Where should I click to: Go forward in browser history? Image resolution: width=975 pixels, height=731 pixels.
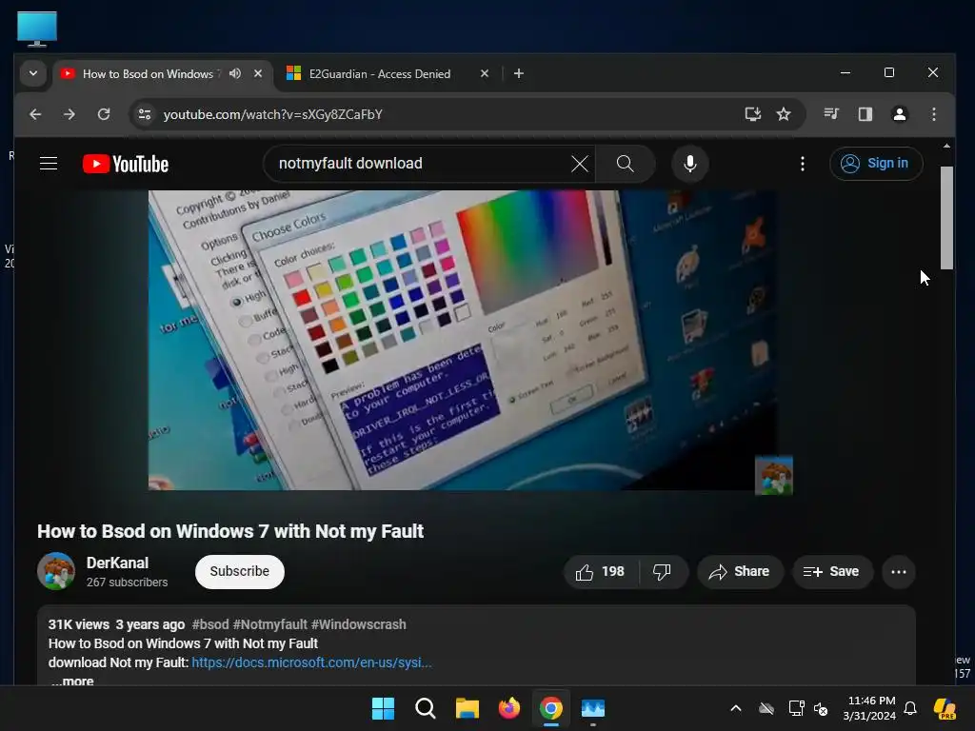(x=69, y=114)
